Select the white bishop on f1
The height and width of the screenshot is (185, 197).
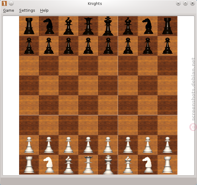[128, 165]
